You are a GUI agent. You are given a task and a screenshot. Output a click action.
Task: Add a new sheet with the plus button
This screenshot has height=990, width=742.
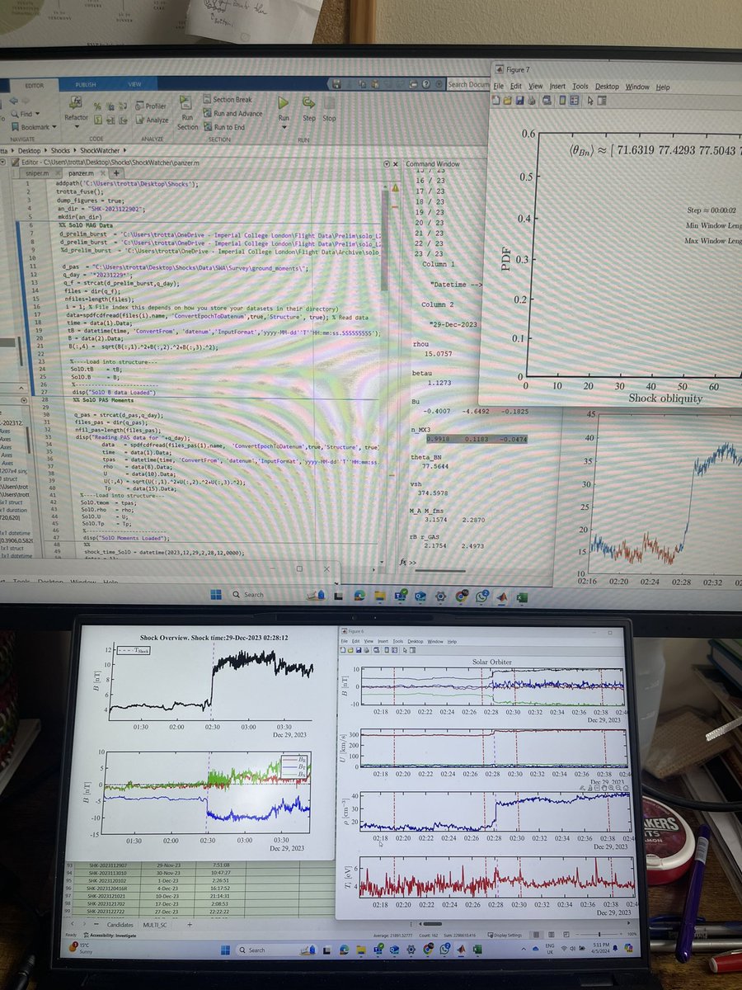click(189, 926)
